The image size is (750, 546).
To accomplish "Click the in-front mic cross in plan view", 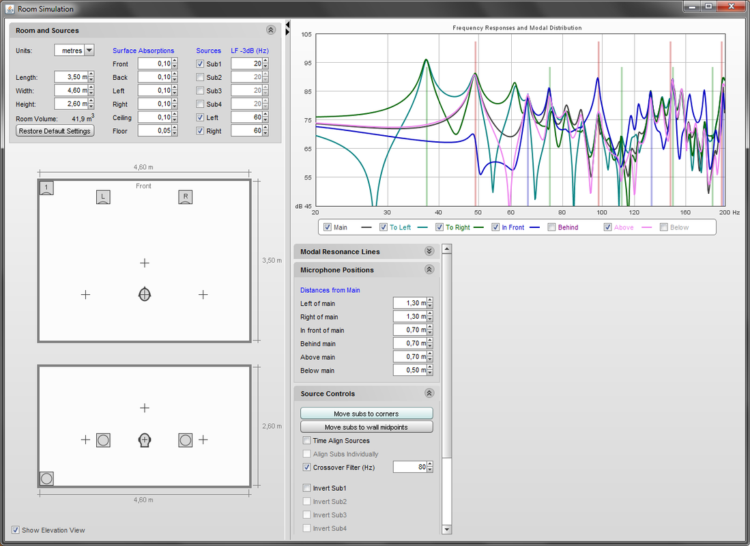I will [x=145, y=263].
